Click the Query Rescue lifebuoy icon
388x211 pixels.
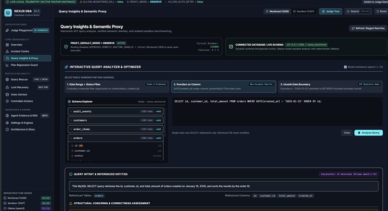7,79
